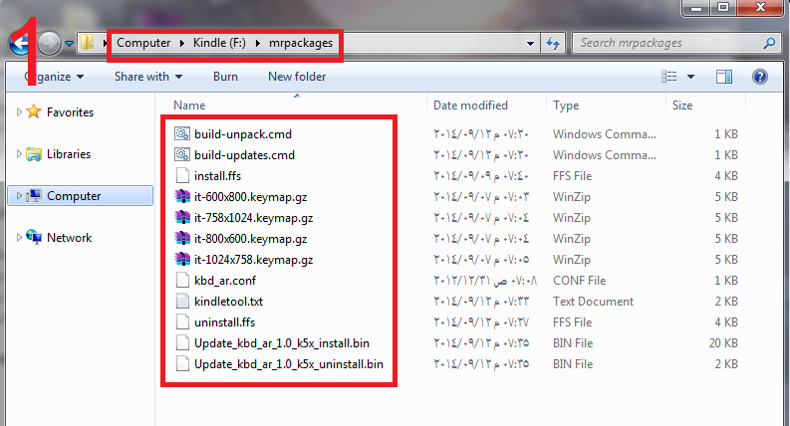This screenshot has width=790, height=426.
Task: Select uninstall.ffs file icon
Action: tap(182, 321)
